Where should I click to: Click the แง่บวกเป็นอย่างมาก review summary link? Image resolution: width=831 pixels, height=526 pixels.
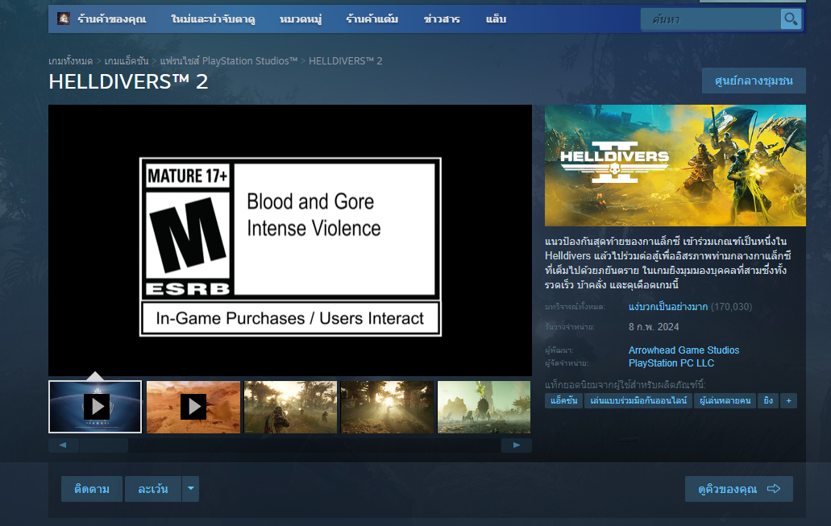(x=667, y=307)
